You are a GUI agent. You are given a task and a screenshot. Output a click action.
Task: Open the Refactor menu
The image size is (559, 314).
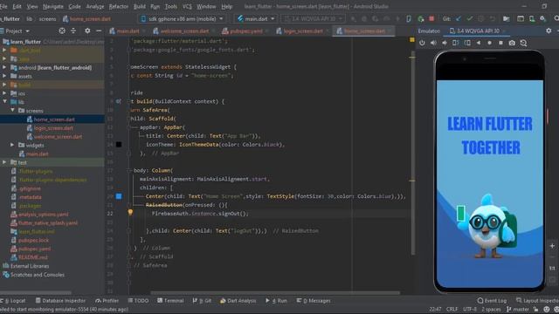pos(119,6)
